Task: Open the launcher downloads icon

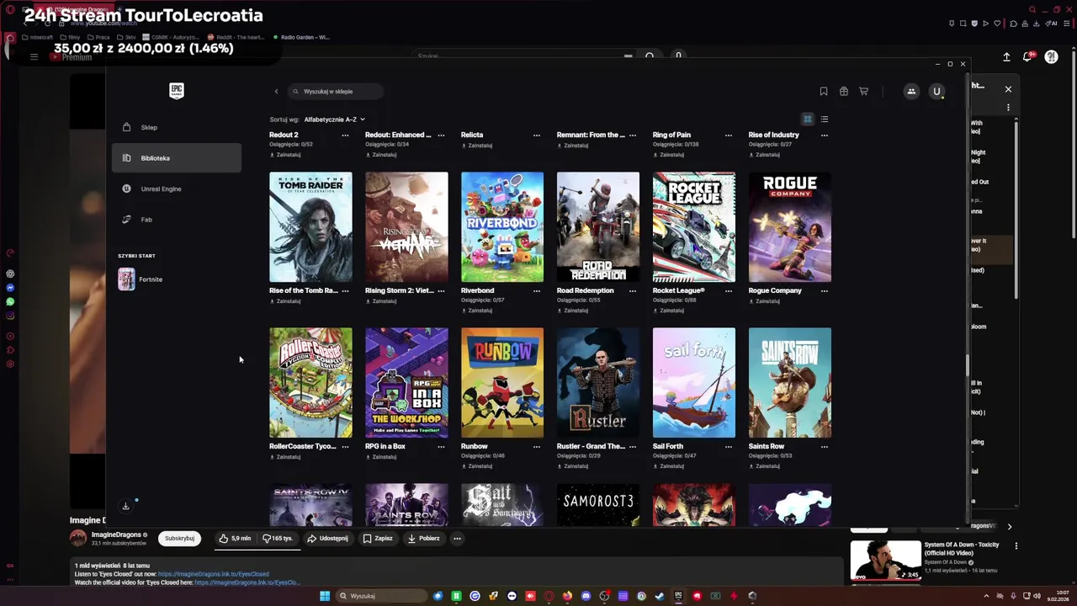Action: (125, 506)
